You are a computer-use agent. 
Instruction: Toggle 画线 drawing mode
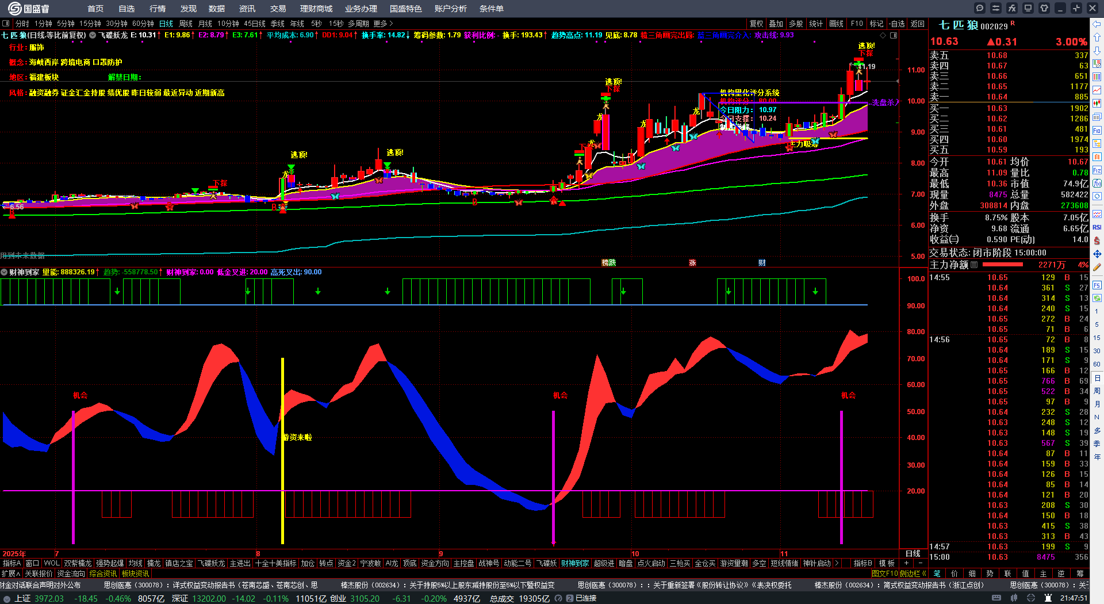[836, 24]
